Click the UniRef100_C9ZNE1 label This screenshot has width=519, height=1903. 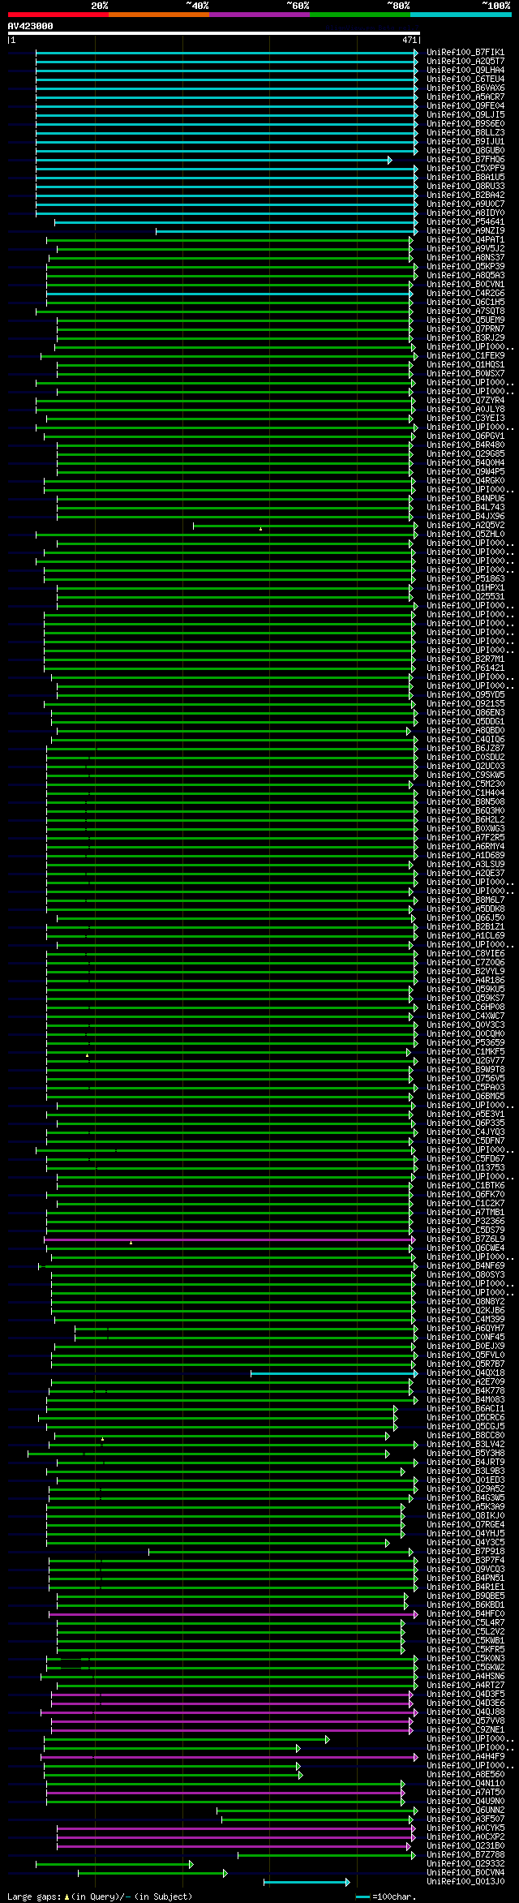pyautogui.click(x=465, y=1730)
